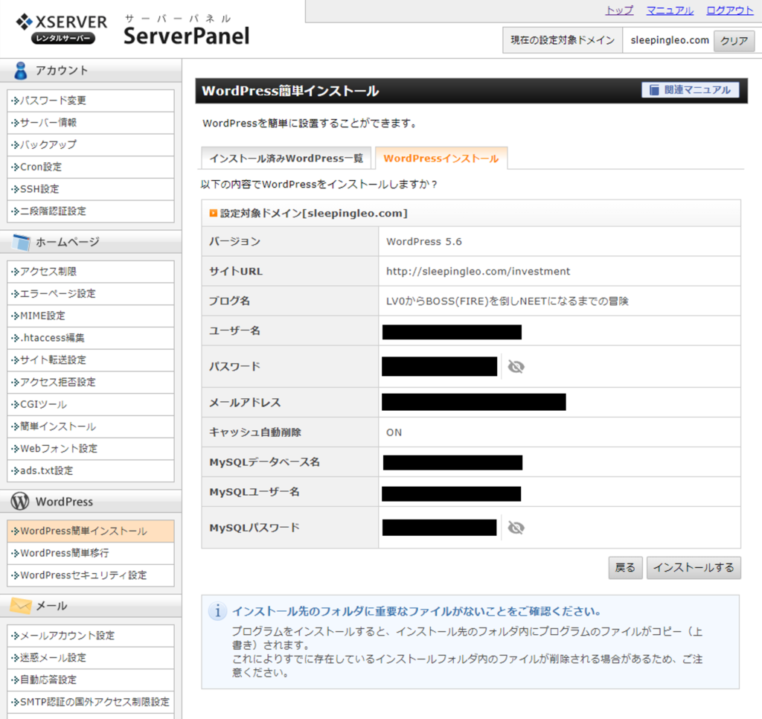This screenshot has width=762, height=719.
Task: Click the Account section person icon
Action: point(20,71)
